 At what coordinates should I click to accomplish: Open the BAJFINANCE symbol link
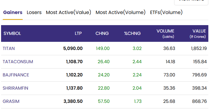[16, 75]
